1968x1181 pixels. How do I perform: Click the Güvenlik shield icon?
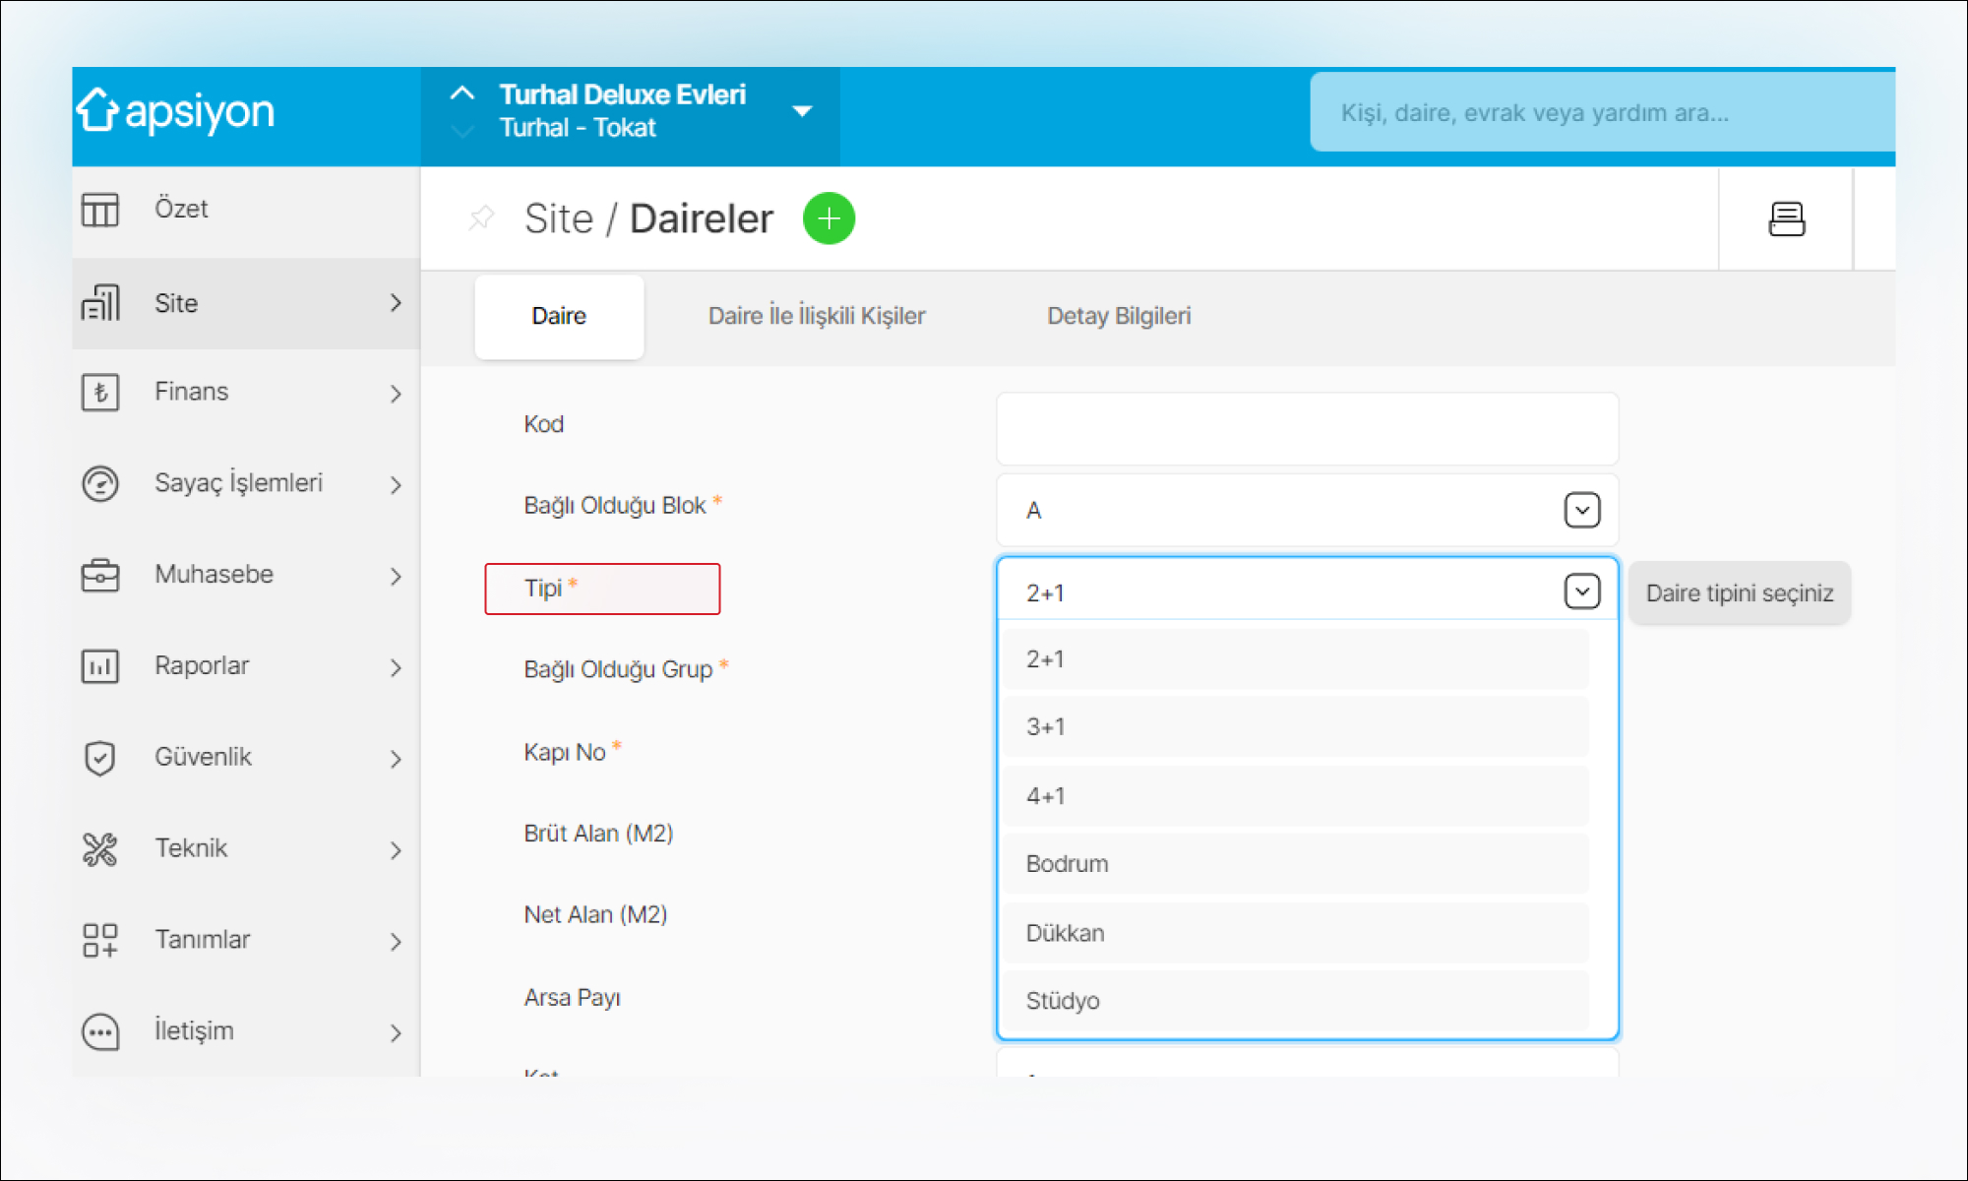point(100,758)
